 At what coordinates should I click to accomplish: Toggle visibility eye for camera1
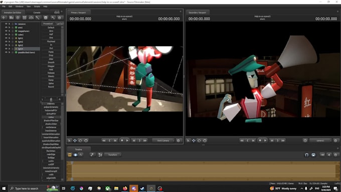(6, 24)
